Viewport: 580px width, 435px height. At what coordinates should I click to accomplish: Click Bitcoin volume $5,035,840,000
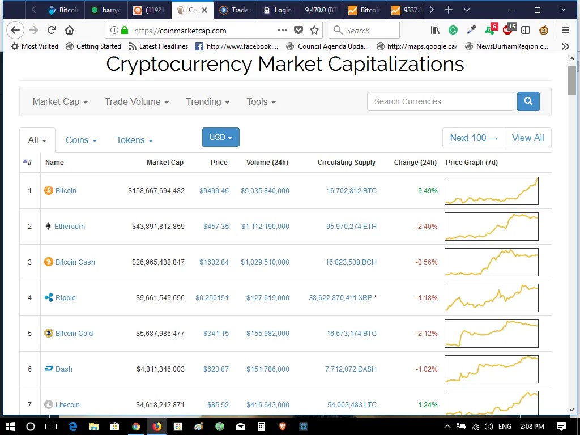(265, 190)
